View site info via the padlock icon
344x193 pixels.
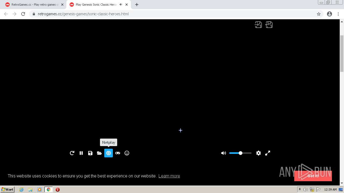pyautogui.click(x=34, y=14)
